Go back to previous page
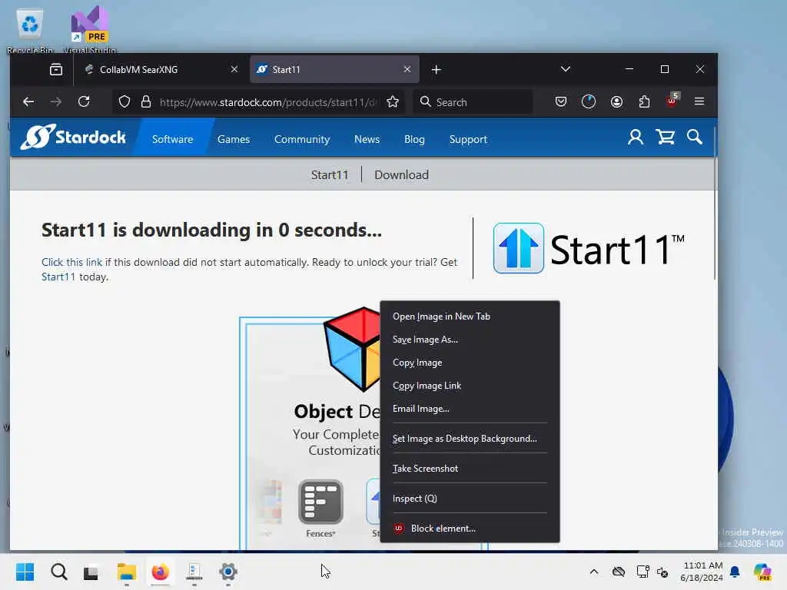787x590 pixels. [28, 102]
